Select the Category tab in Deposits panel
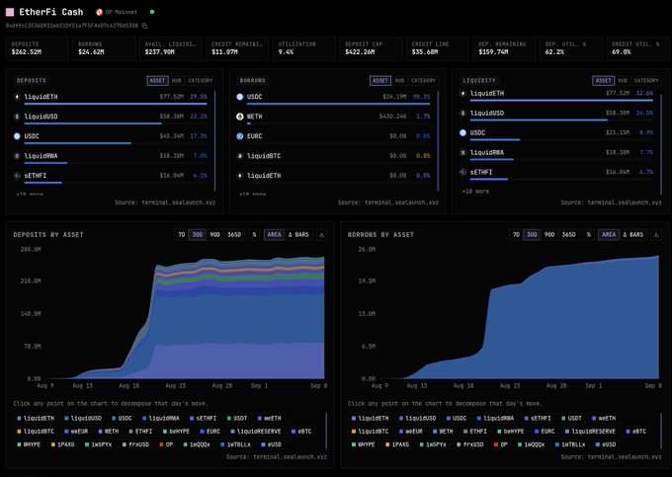Viewport: 672px width, 477px height. click(x=201, y=81)
